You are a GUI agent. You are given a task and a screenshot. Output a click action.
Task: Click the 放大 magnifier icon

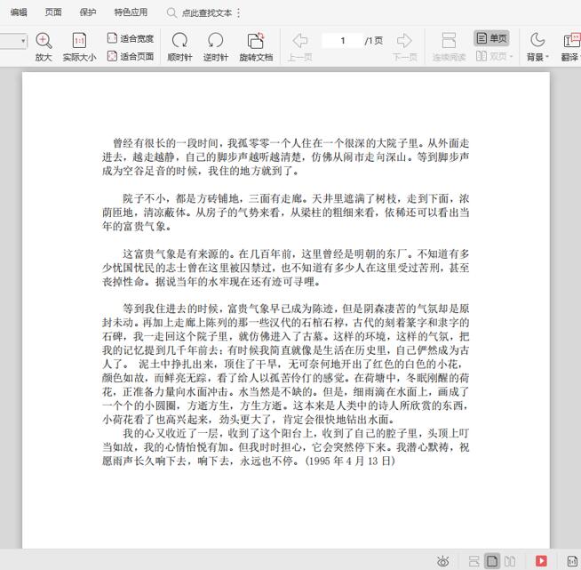pyautogui.click(x=44, y=40)
